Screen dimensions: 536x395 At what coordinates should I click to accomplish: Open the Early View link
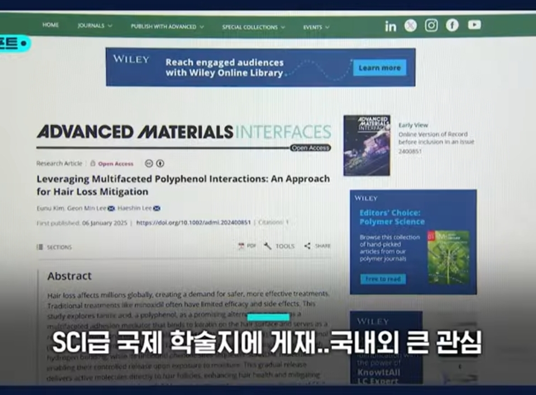(413, 125)
